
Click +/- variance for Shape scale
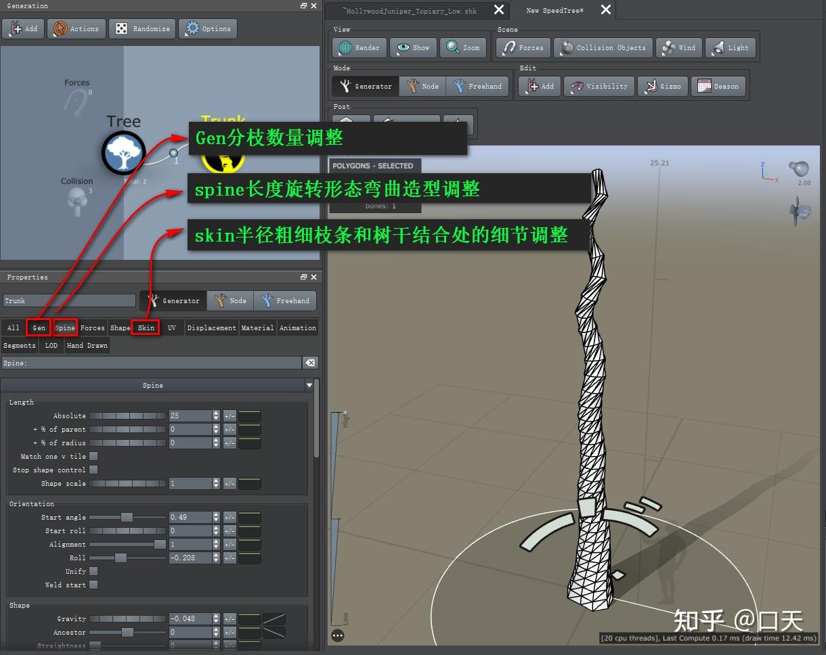(230, 483)
